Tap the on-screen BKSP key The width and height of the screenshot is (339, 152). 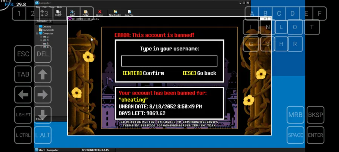coord(315,115)
